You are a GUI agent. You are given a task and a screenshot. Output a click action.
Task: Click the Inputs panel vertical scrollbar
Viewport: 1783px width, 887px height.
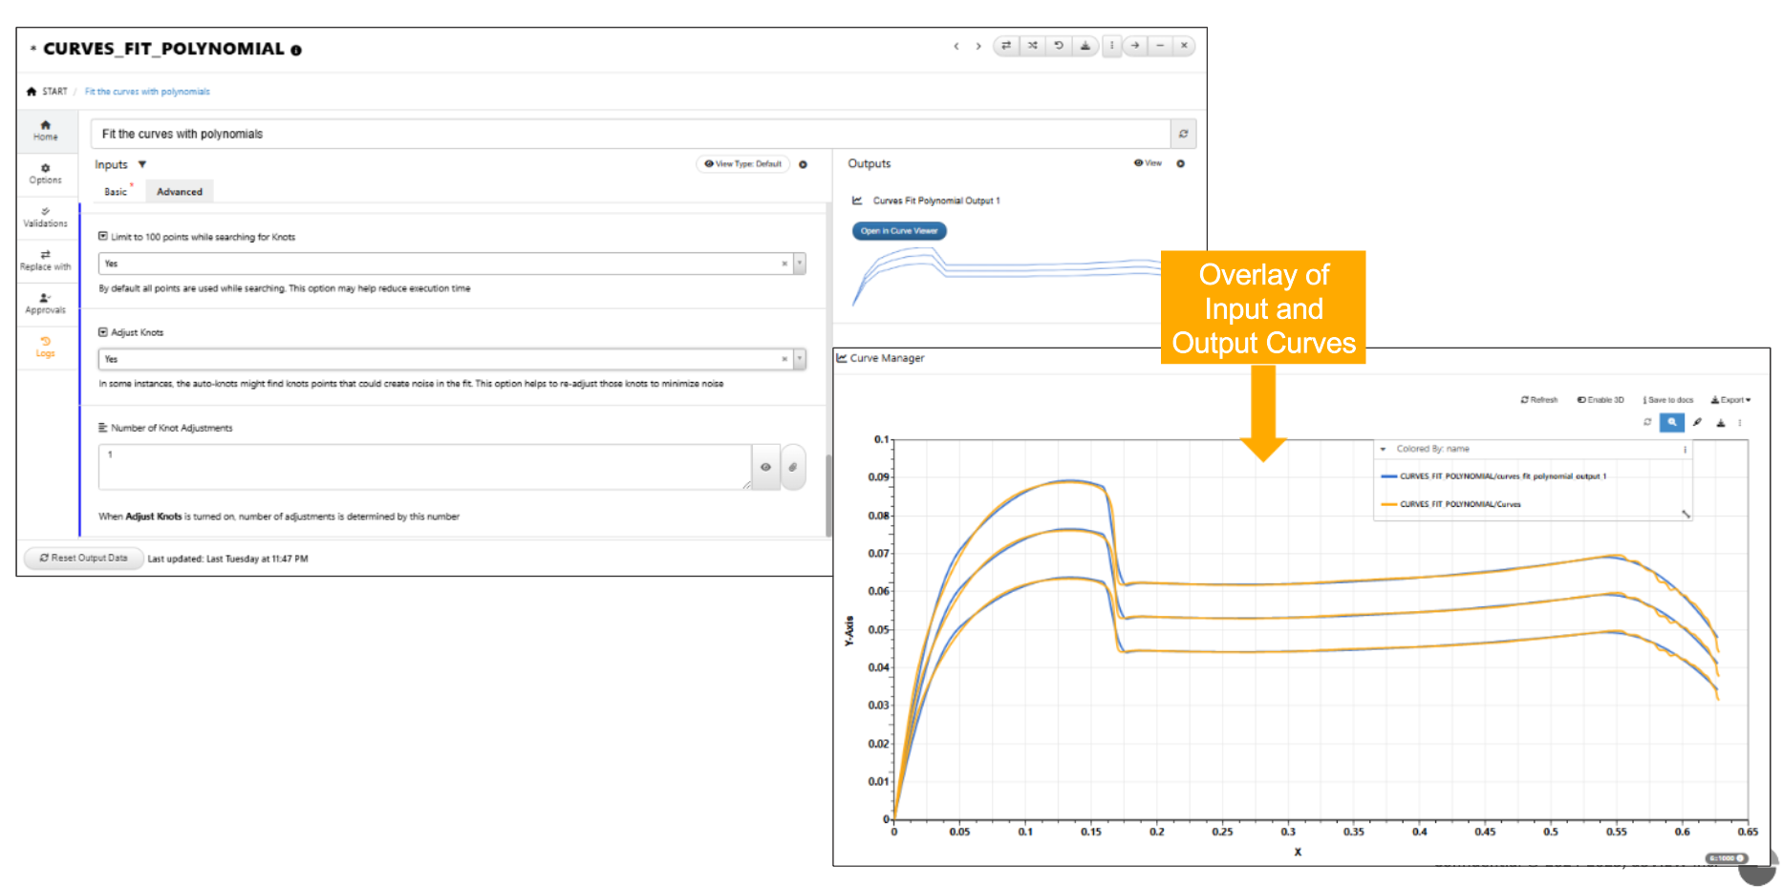[828, 495]
